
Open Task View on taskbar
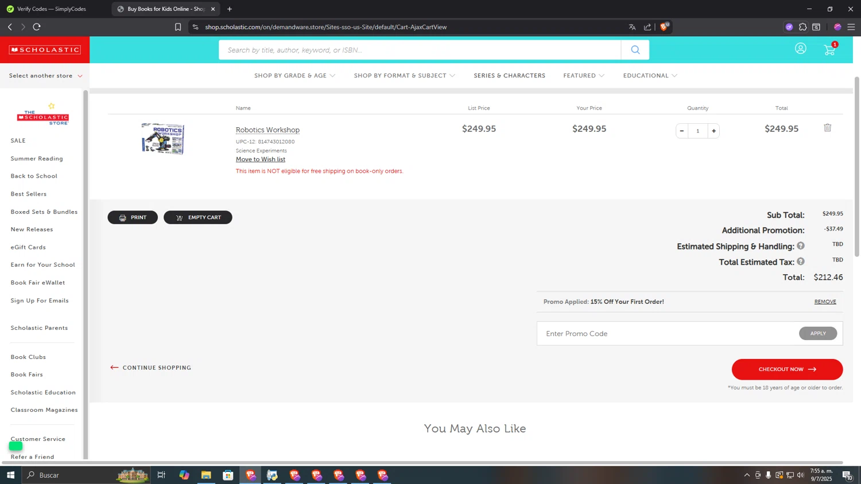coord(161,475)
